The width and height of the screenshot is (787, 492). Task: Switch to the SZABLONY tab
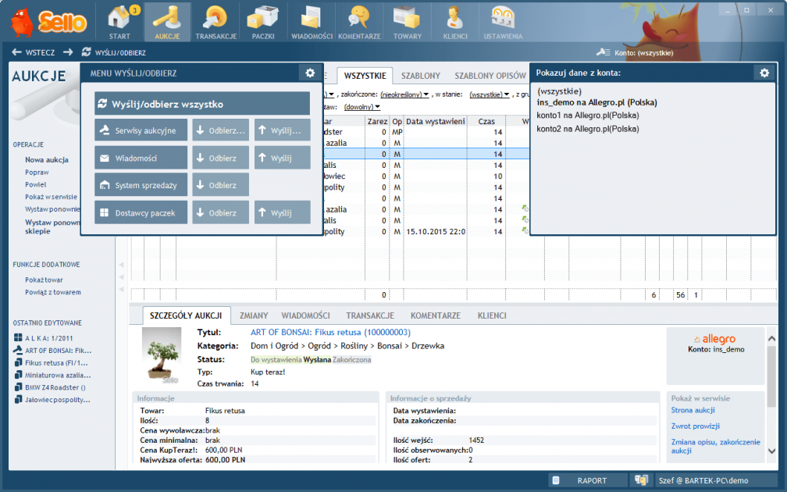click(420, 76)
